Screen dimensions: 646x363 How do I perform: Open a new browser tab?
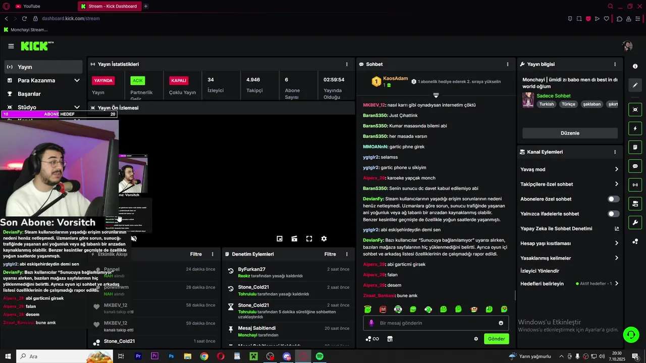[x=146, y=6]
